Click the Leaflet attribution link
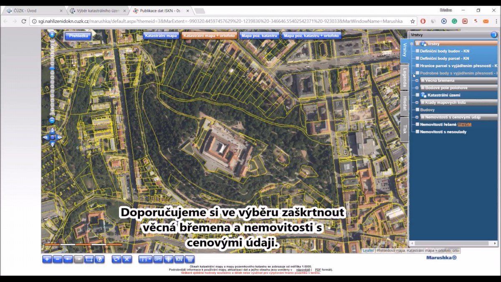Screen dimensions: 501x282 click(x=368, y=251)
